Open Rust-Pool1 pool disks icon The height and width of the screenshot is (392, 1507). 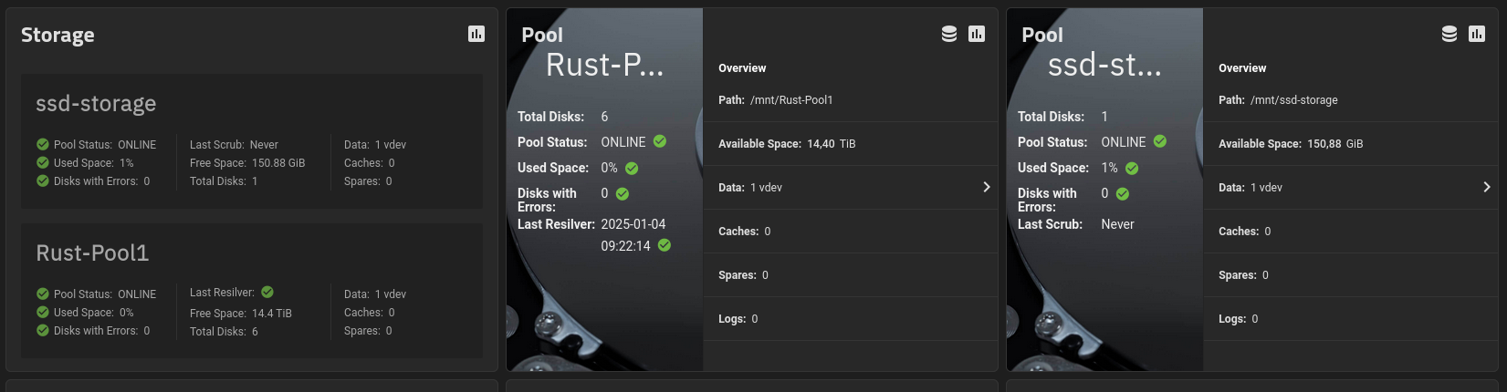pyautogui.click(x=949, y=34)
